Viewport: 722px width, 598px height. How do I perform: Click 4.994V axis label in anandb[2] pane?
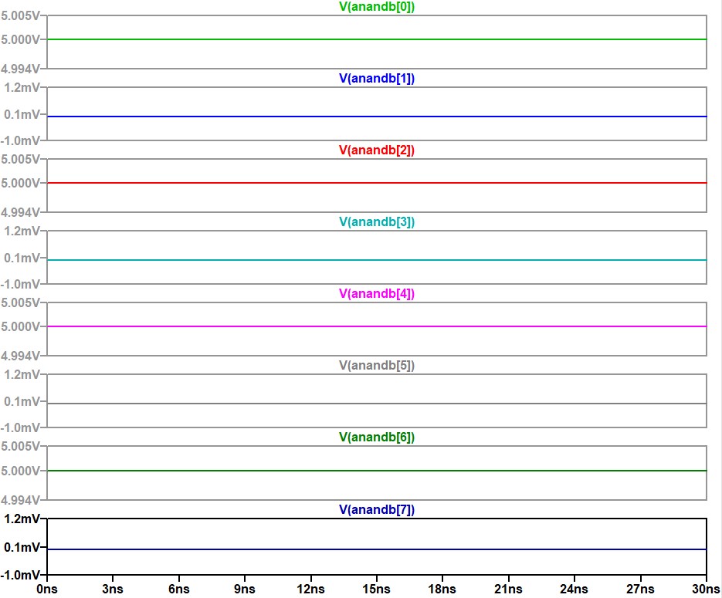(x=20, y=212)
